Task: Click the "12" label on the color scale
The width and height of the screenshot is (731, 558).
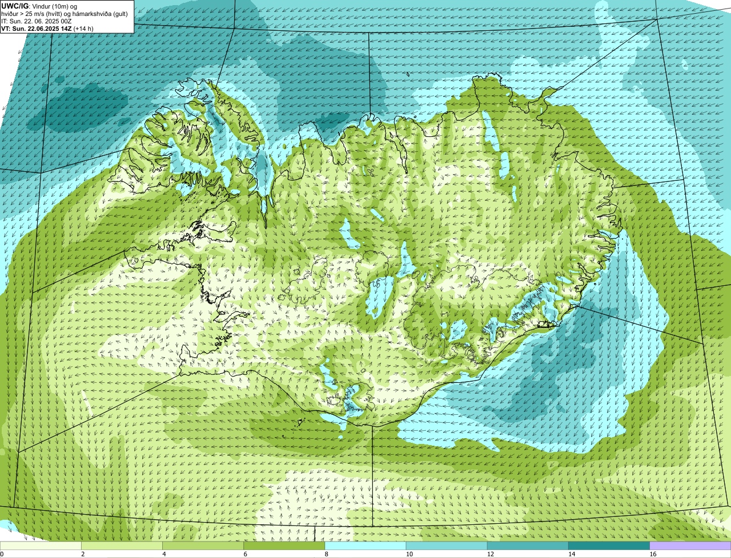Action: (490, 554)
